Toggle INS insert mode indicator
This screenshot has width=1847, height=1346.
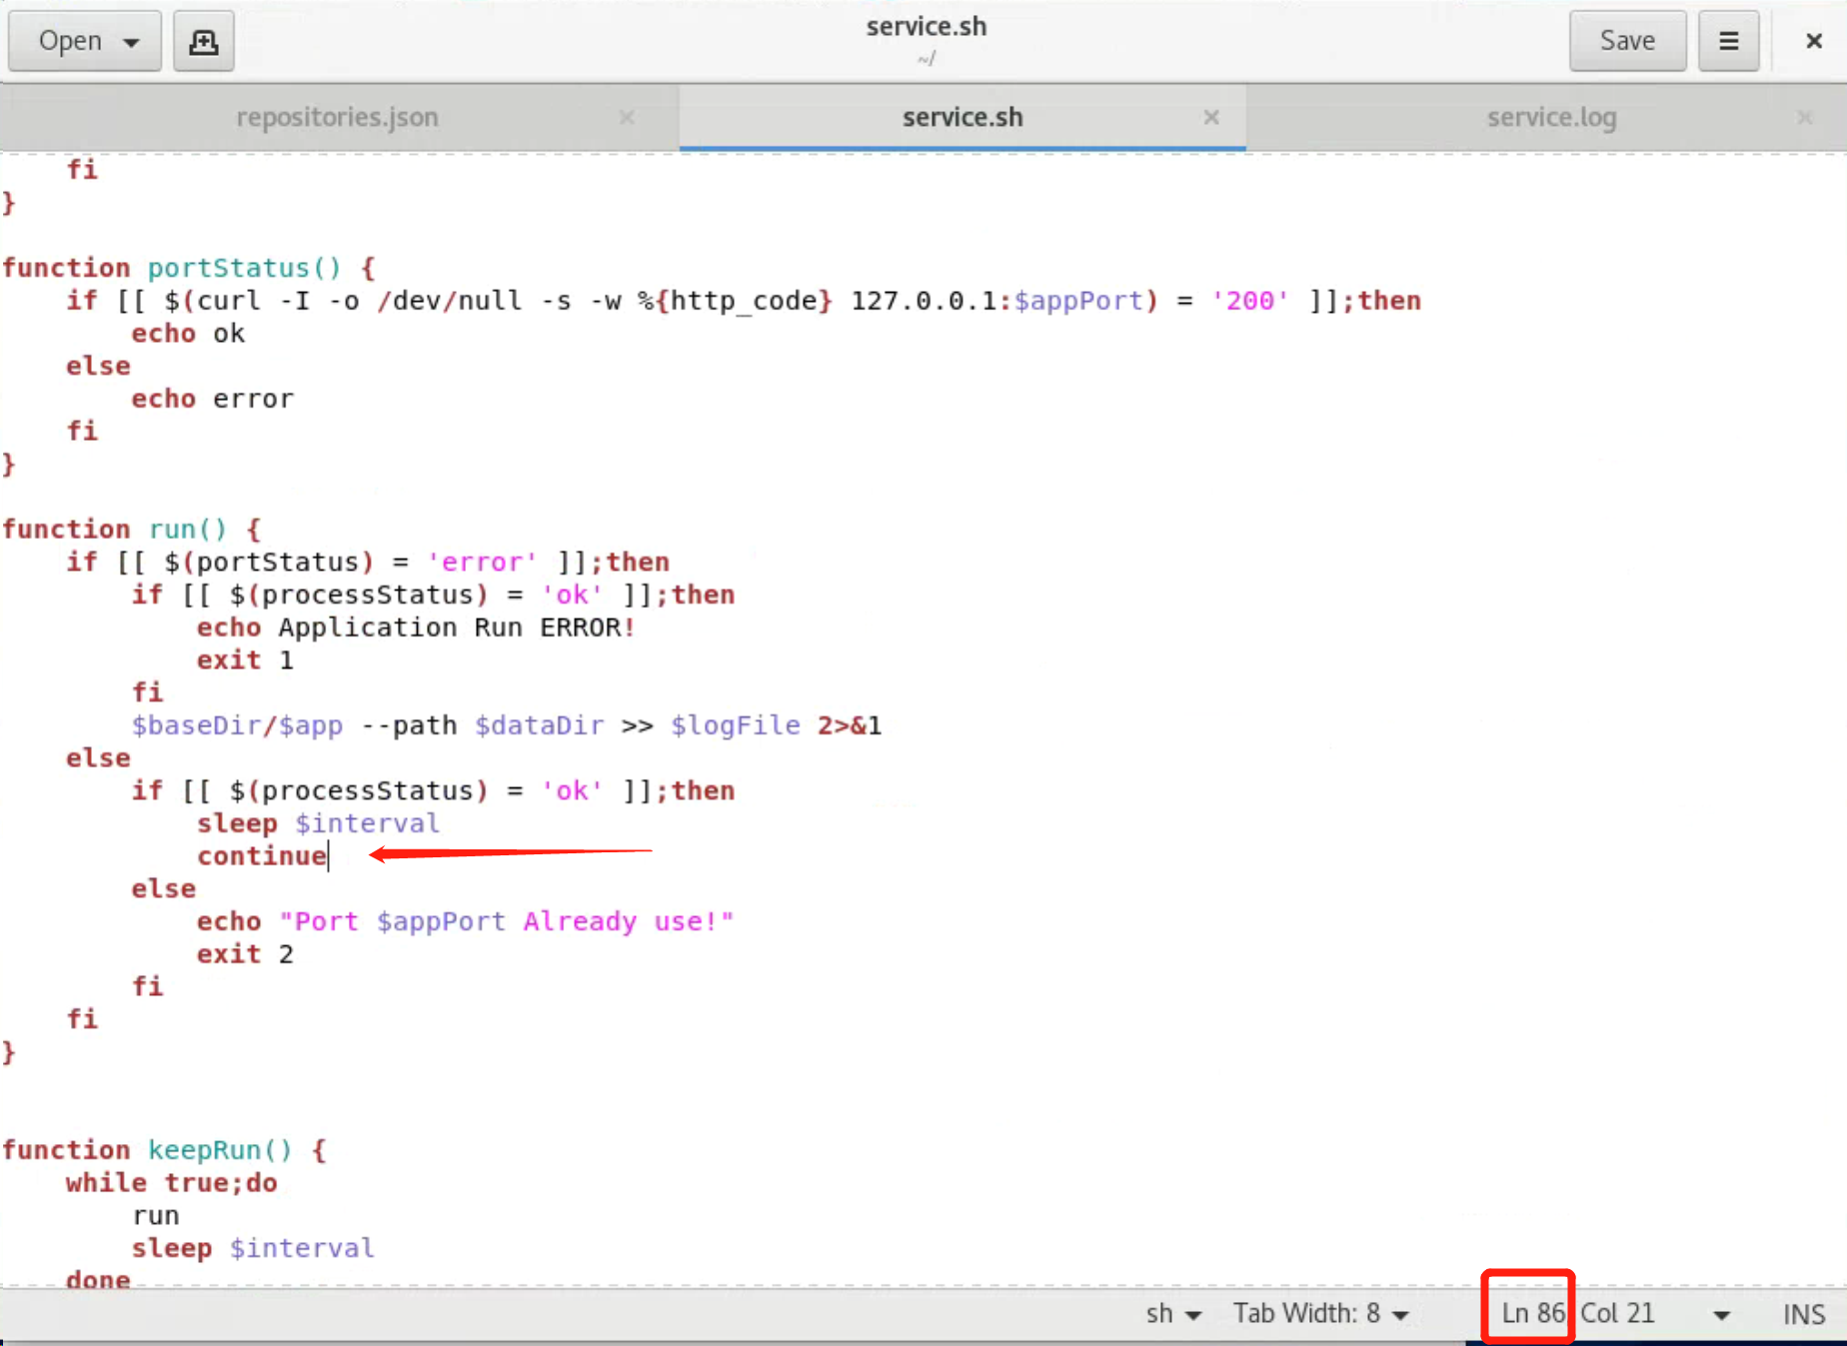(x=1803, y=1314)
